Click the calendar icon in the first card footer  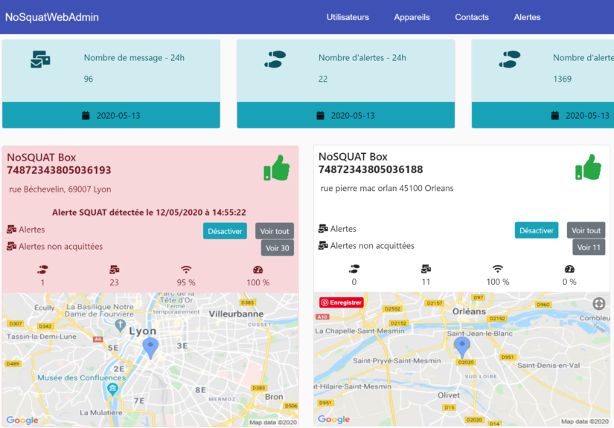click(x=86, y=115)
